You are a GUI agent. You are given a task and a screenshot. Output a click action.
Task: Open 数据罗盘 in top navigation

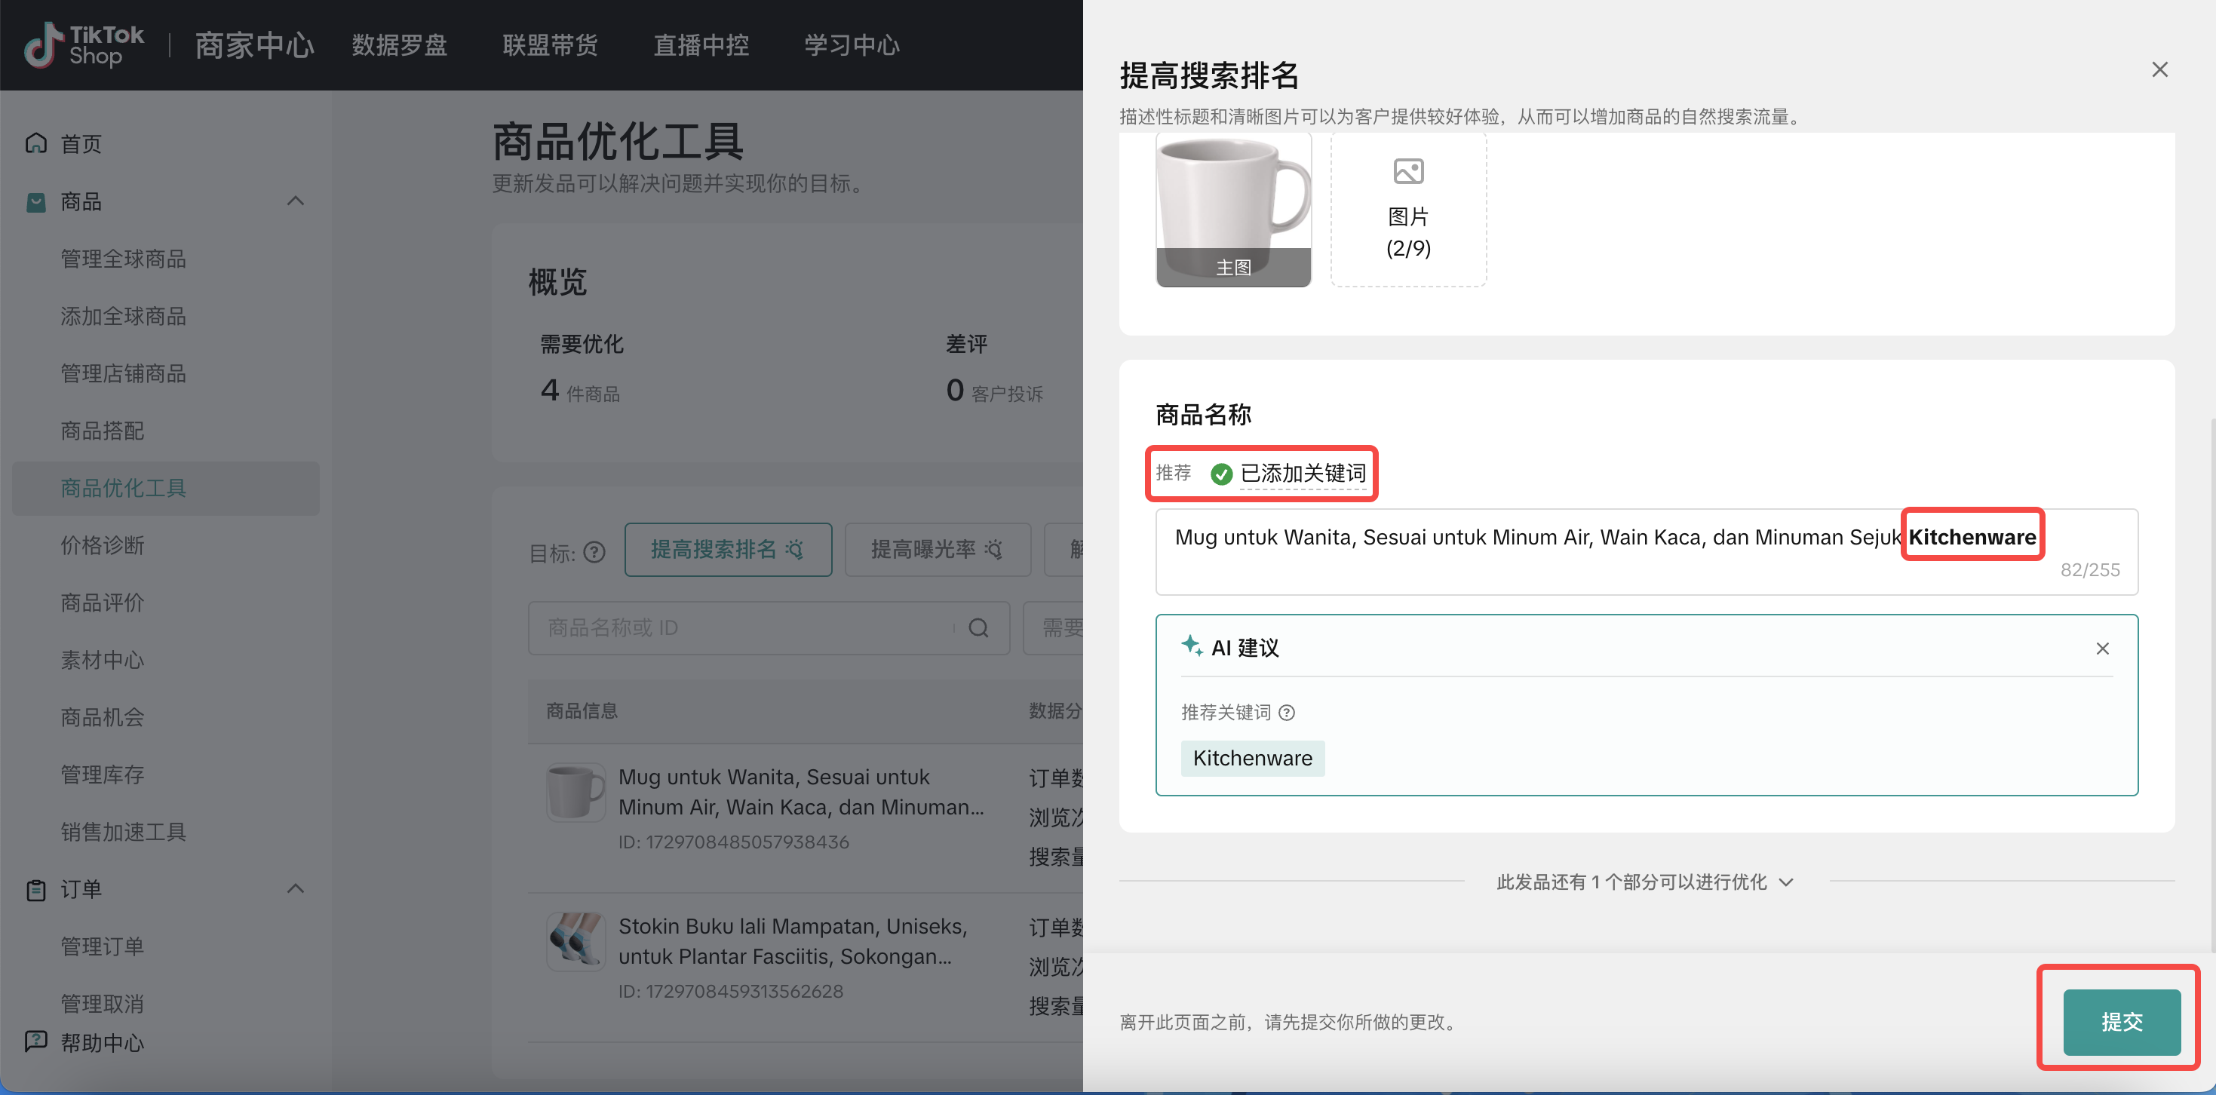(399, 44)
